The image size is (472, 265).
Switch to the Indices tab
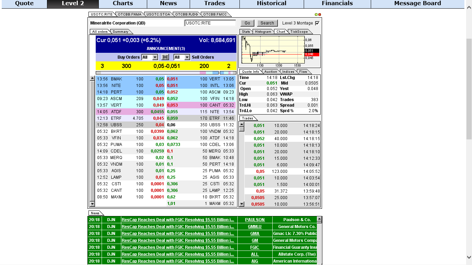click(x=288, y=72)
